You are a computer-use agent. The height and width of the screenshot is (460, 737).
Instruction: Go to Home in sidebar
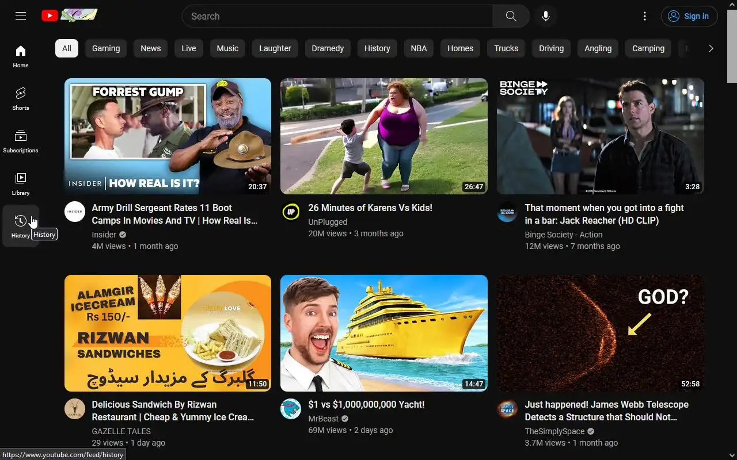tap(21, 56)
